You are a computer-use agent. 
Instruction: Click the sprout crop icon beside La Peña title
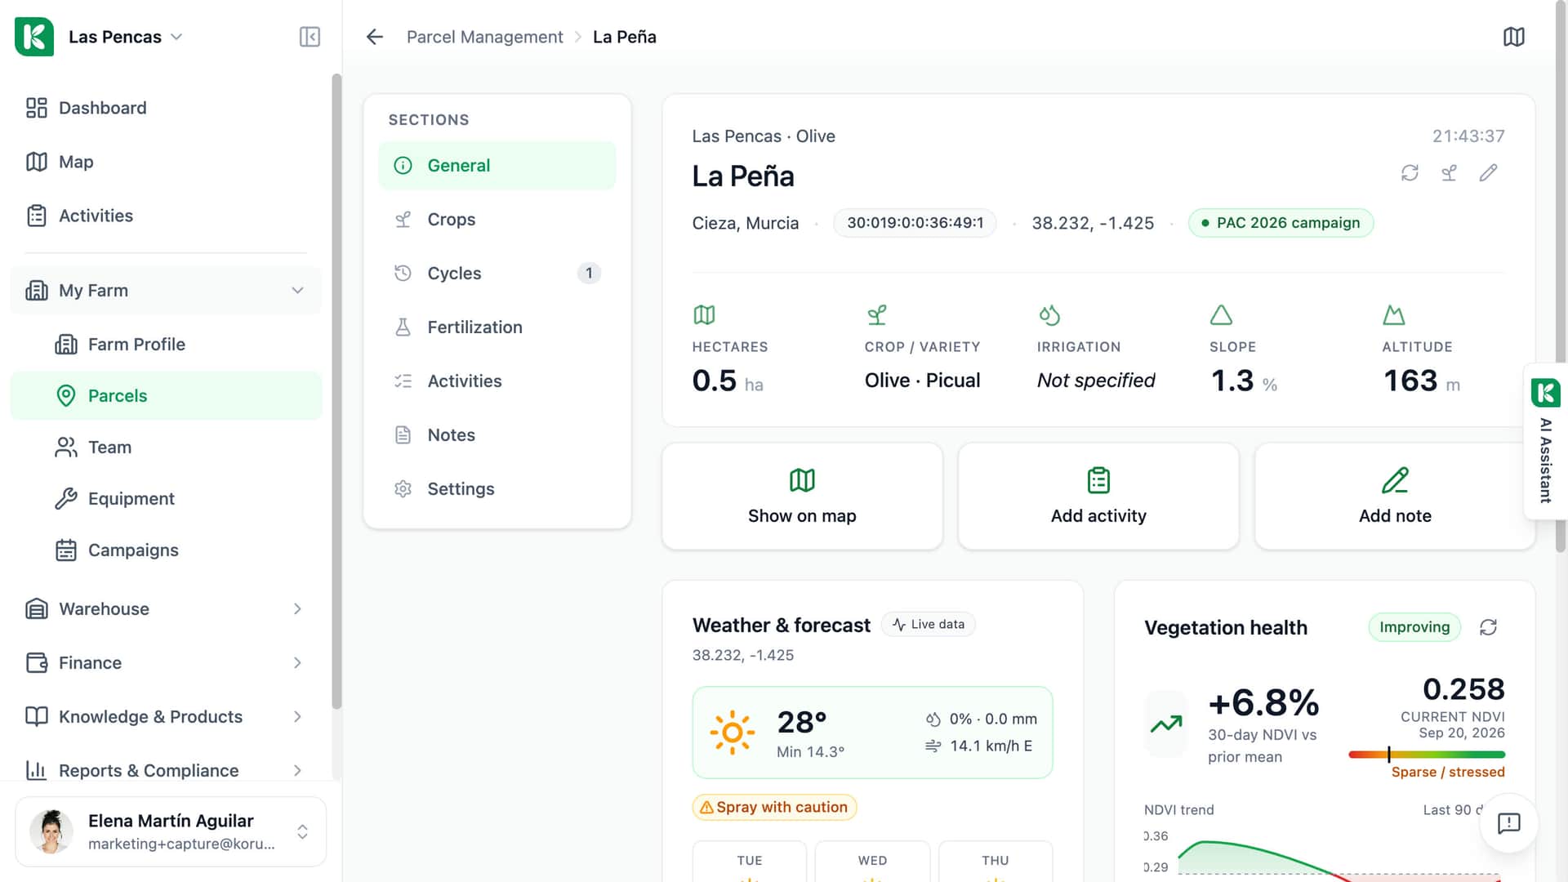click(1449, 172)
